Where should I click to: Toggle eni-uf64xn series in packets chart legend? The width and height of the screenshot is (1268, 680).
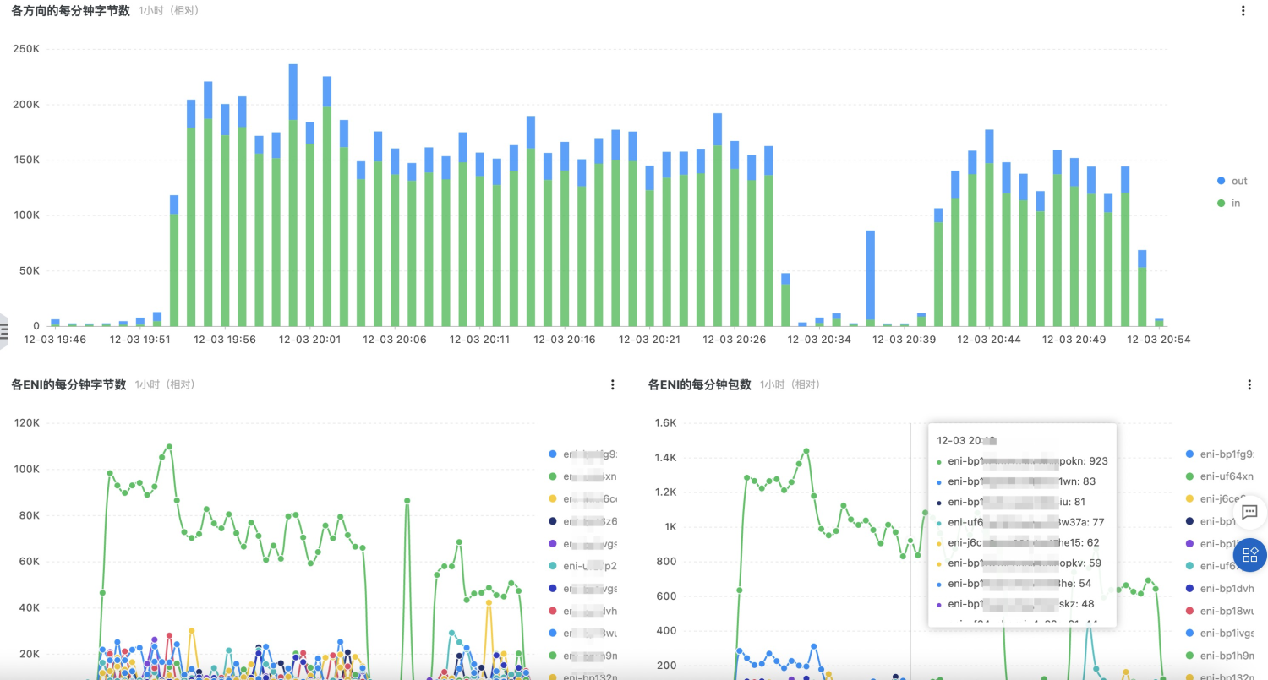pyautogui.click(x=1219, y=476)
